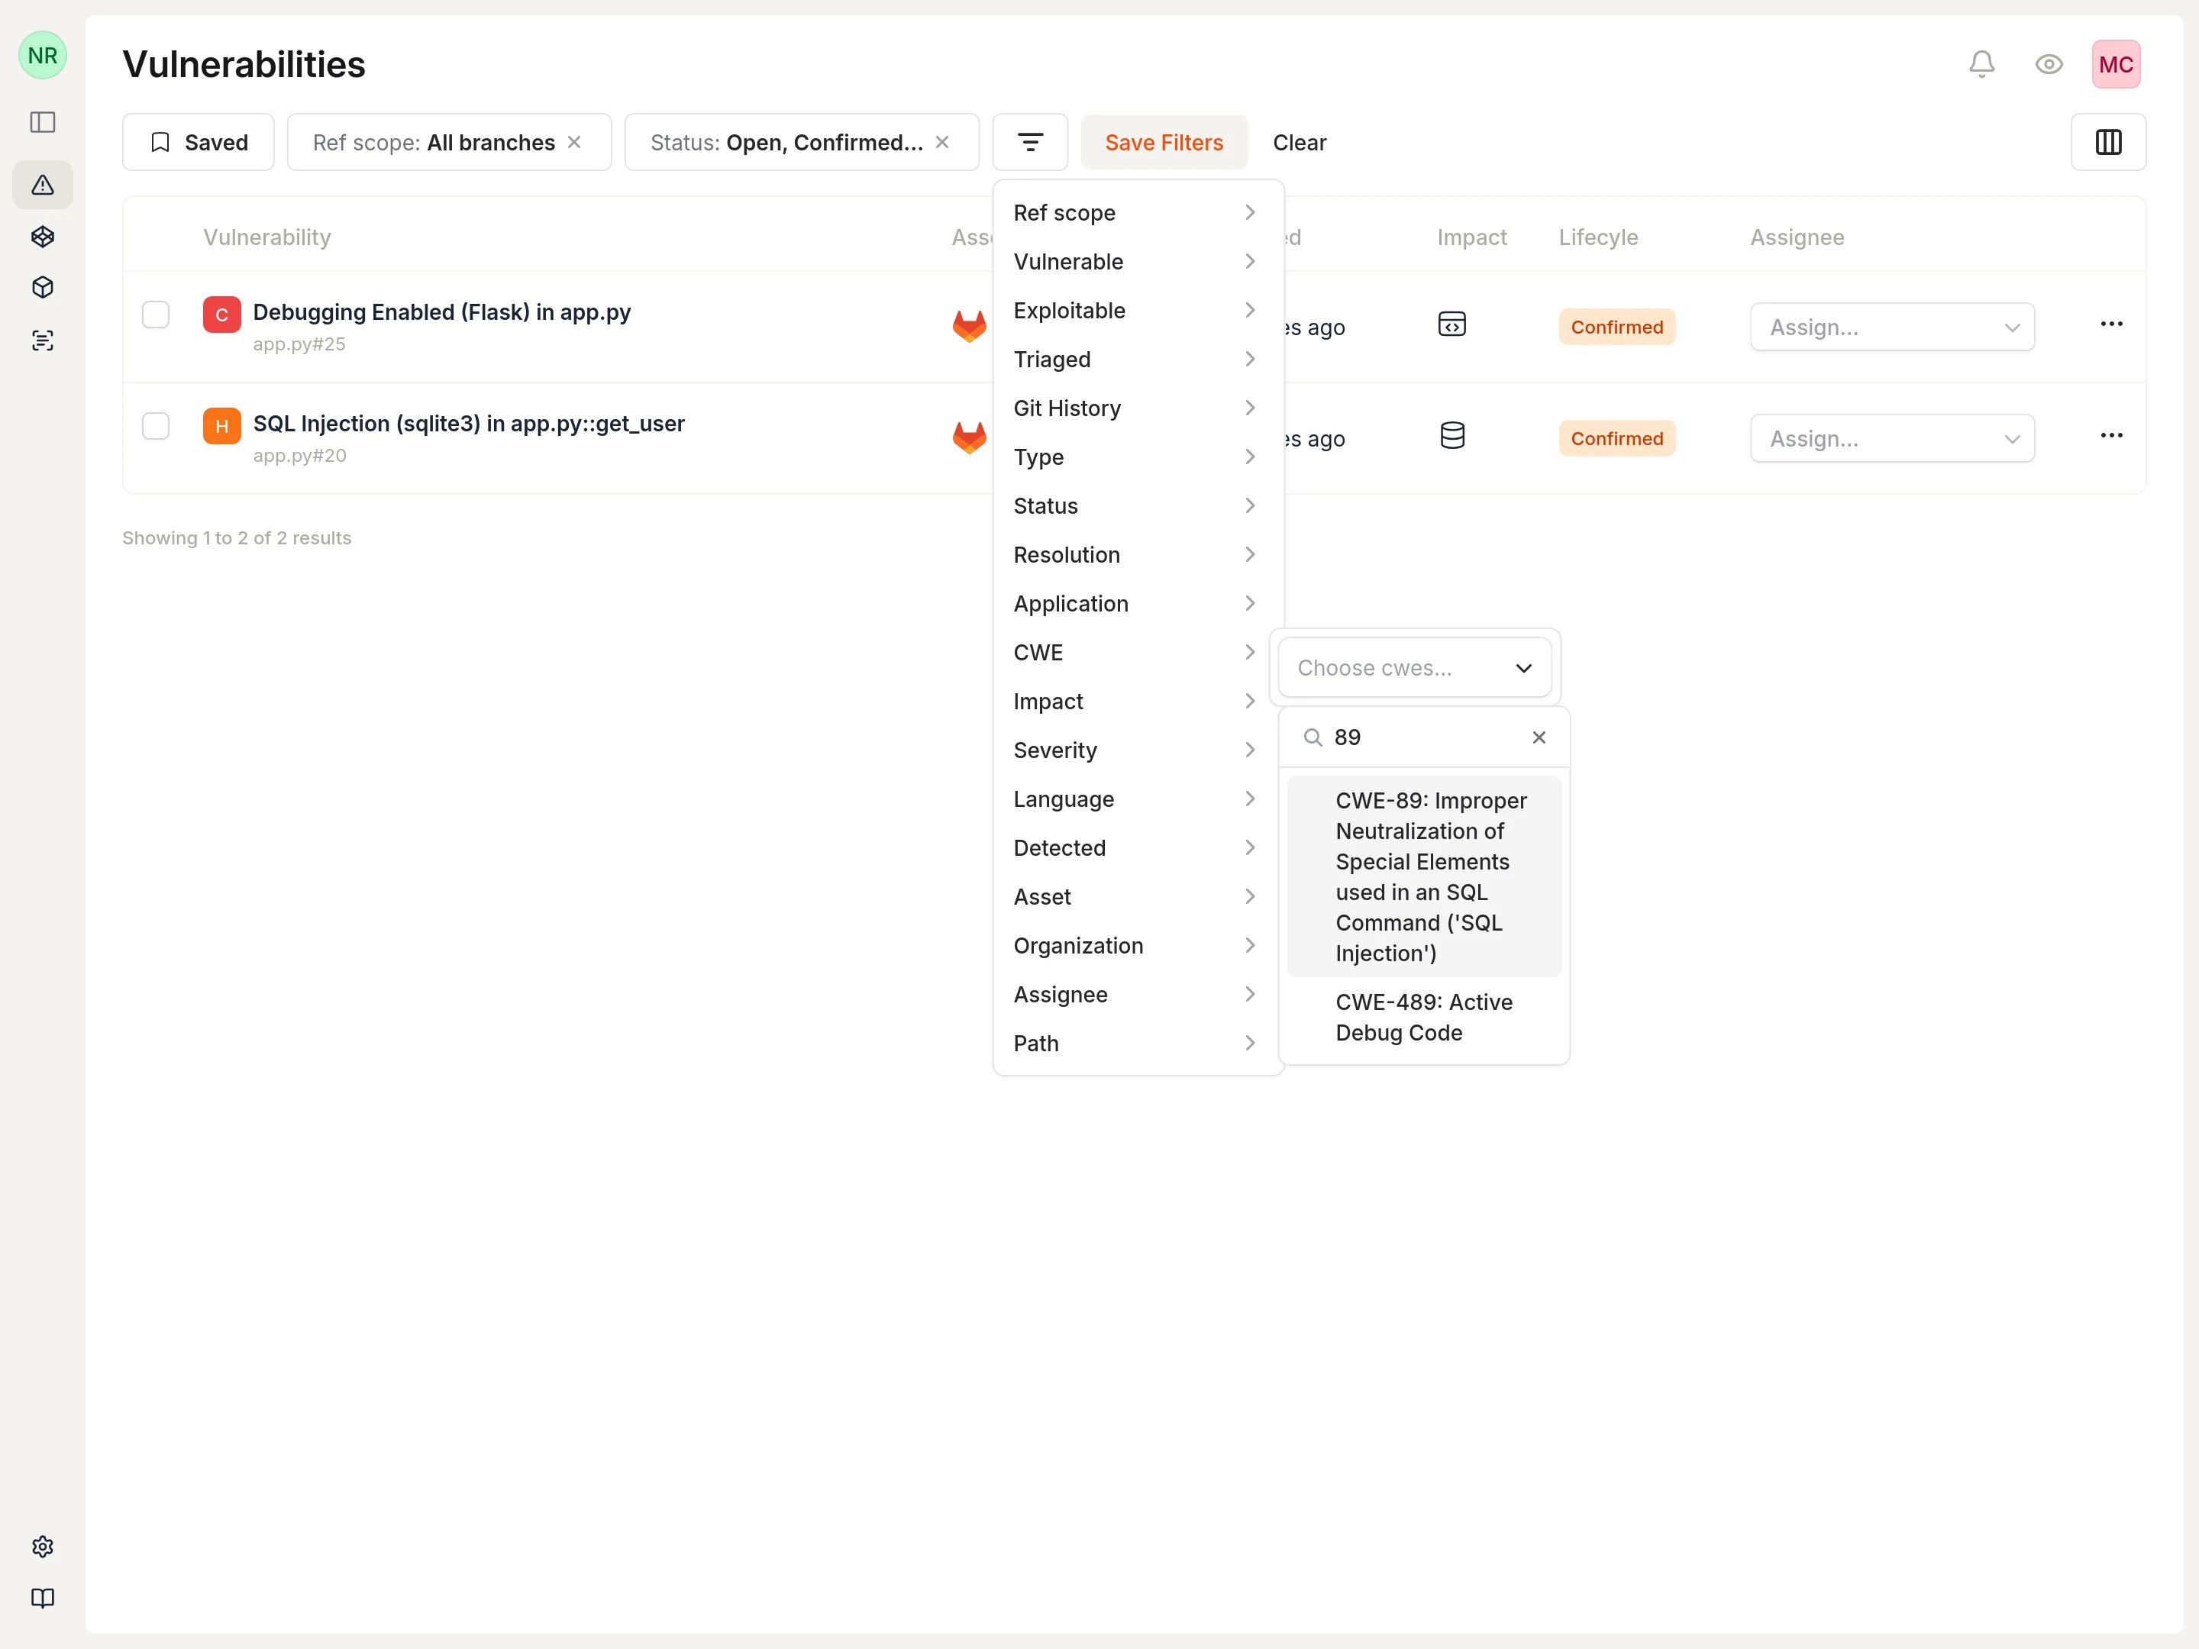Click the GitLab icon in SQL Injection row
The height and width of the screenshot is (1649, 2199).
969,437
